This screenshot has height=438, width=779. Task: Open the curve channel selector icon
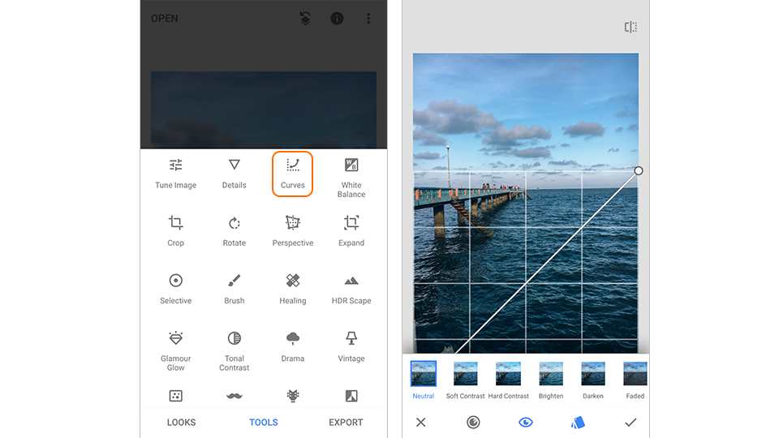[473, 422]
